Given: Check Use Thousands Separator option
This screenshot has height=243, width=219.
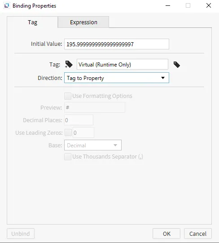Looking at the screenshot, I should click(x=68, y=157).
